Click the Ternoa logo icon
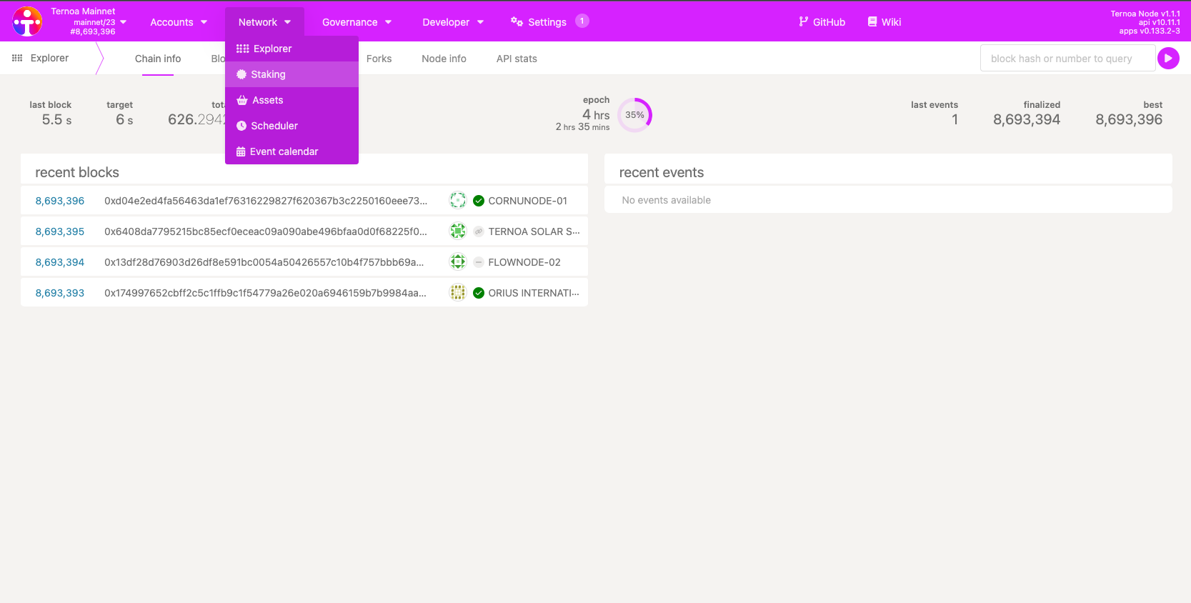 point(27,21)
